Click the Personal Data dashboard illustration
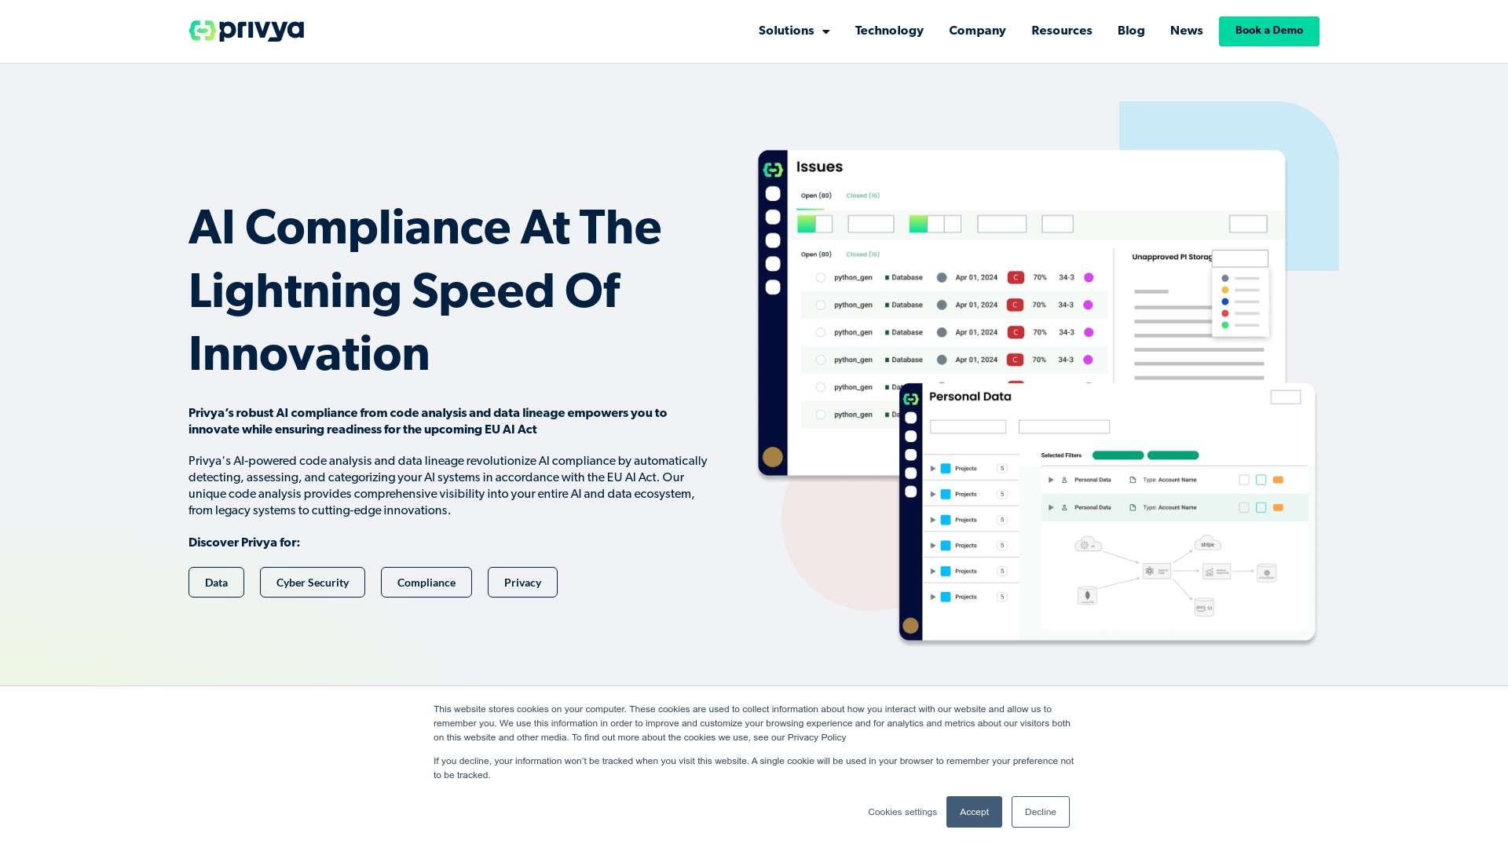 click(1107, 512)
